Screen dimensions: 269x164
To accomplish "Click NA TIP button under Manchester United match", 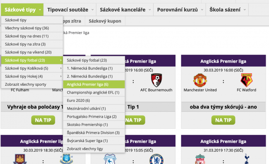I will click(223, 120).
